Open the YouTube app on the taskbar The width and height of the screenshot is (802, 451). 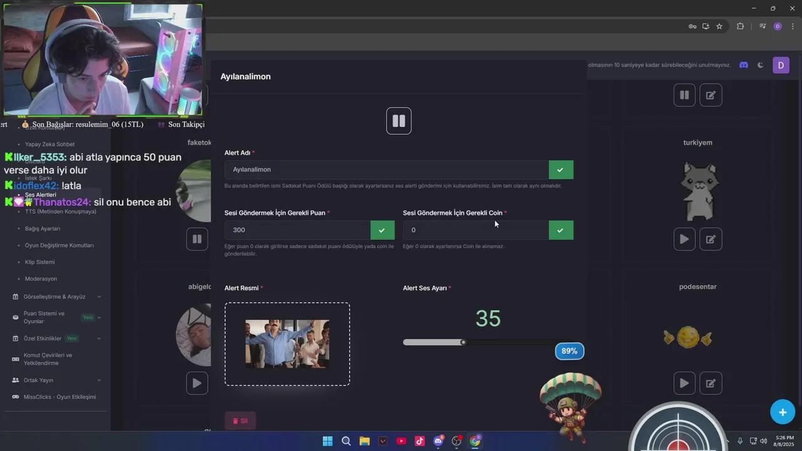click(402, 441)
